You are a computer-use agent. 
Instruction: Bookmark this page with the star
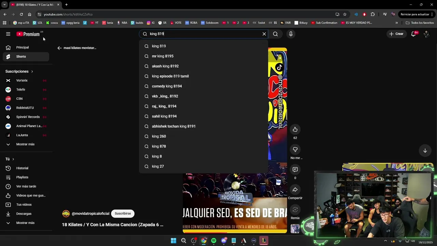point(345,14)
